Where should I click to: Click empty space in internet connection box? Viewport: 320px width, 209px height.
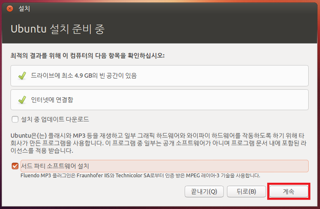[197, 100]
